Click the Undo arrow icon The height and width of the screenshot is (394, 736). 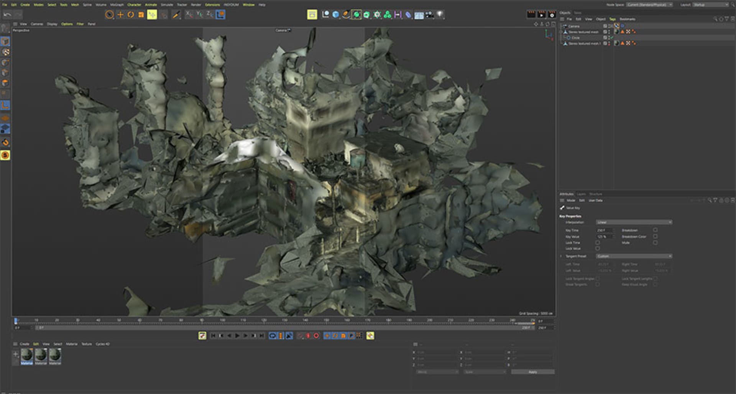pyautogui.click(x=7, y=15)
